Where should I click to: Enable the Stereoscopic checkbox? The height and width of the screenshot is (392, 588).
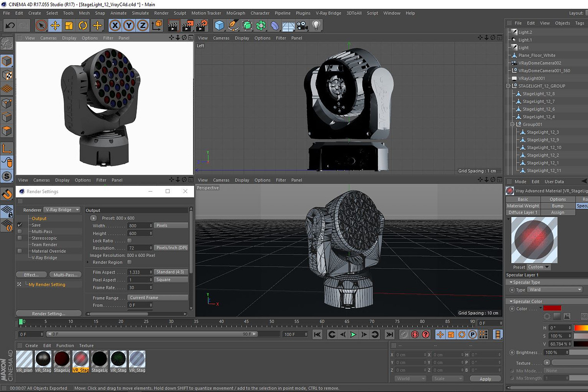point(20,238)
